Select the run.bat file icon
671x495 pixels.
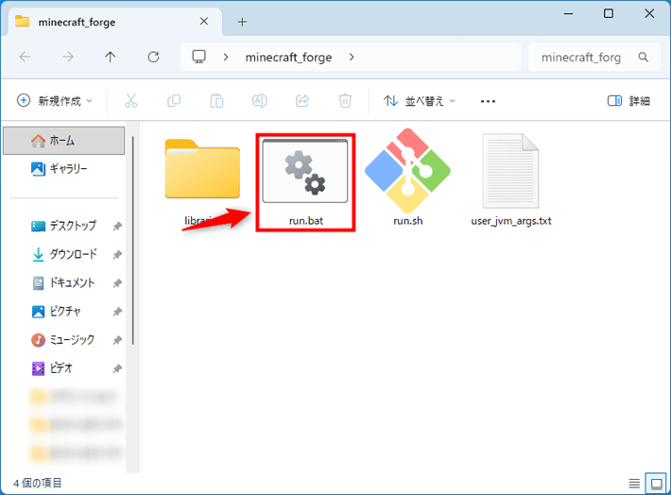pos(305,171)
